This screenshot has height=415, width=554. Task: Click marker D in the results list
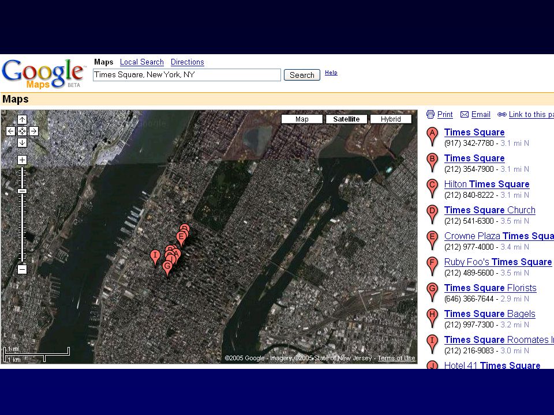(432, 214)
